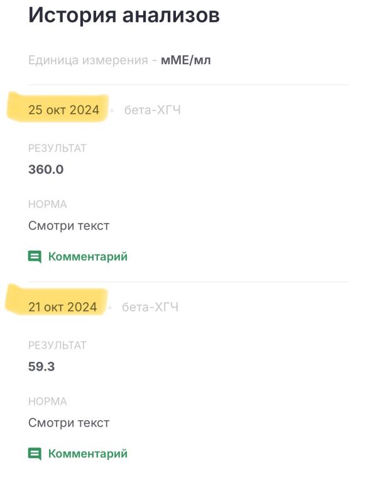Click НОРМА label in the 25 окт entry
Image resolution: width=377 pixels, height=490 pixels.
(47, 205)
